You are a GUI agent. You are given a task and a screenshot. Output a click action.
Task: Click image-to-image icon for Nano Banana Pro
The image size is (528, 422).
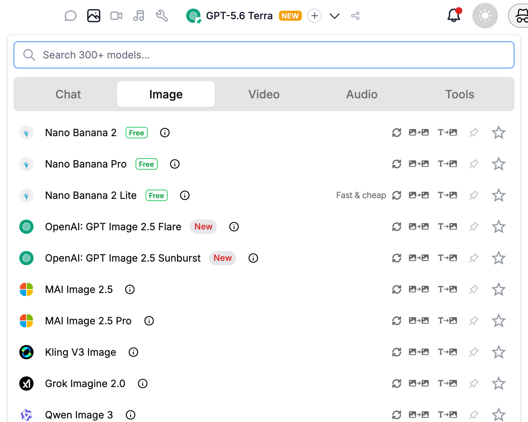click(419, 164)
